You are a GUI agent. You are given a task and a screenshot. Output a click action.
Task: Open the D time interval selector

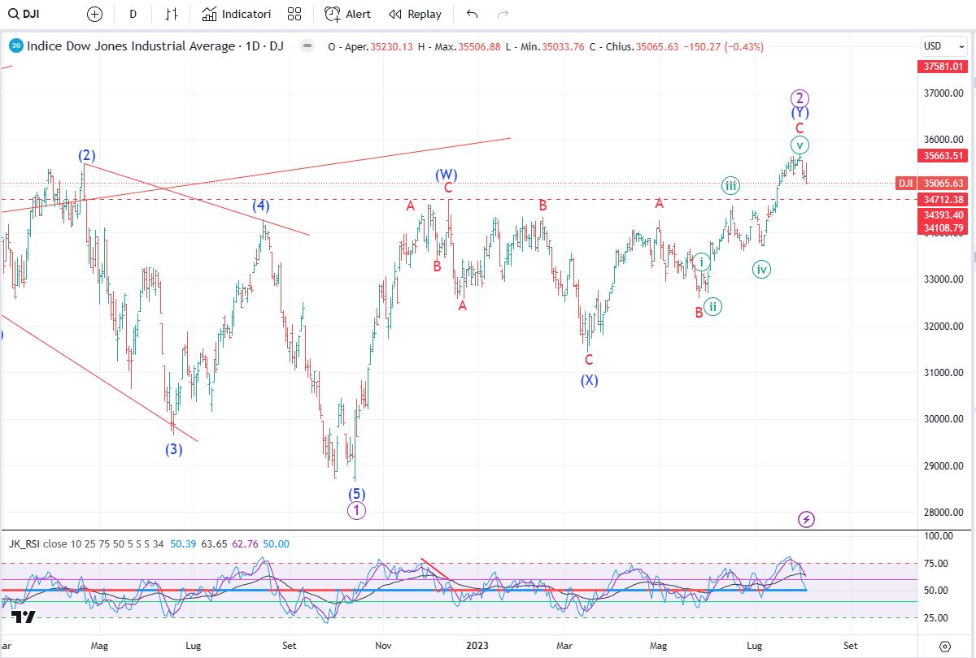[133, 14]
